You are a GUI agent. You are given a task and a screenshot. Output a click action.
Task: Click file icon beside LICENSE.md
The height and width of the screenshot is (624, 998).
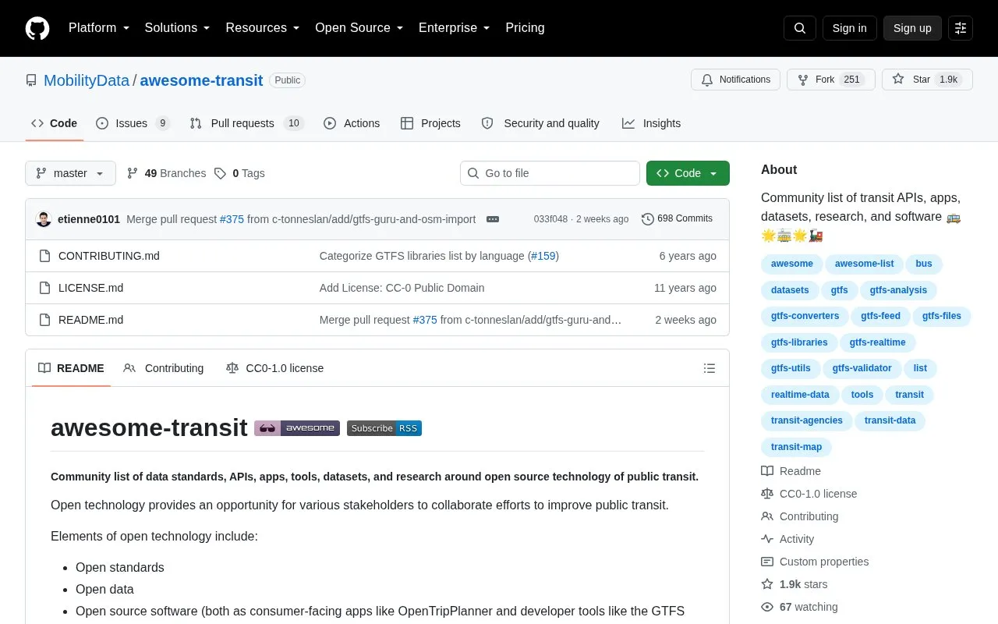44,288
